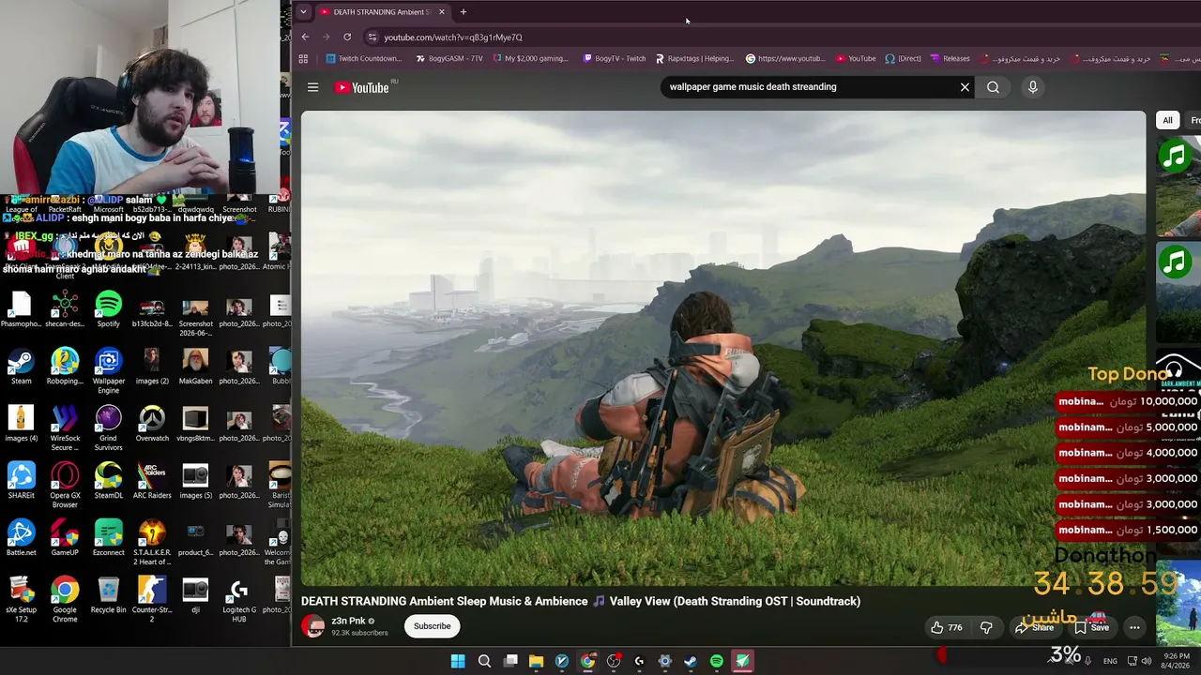Viewport: 1201px width, 675px height.
Task: Like the Death Stranding video
Action: coord(946,627)
